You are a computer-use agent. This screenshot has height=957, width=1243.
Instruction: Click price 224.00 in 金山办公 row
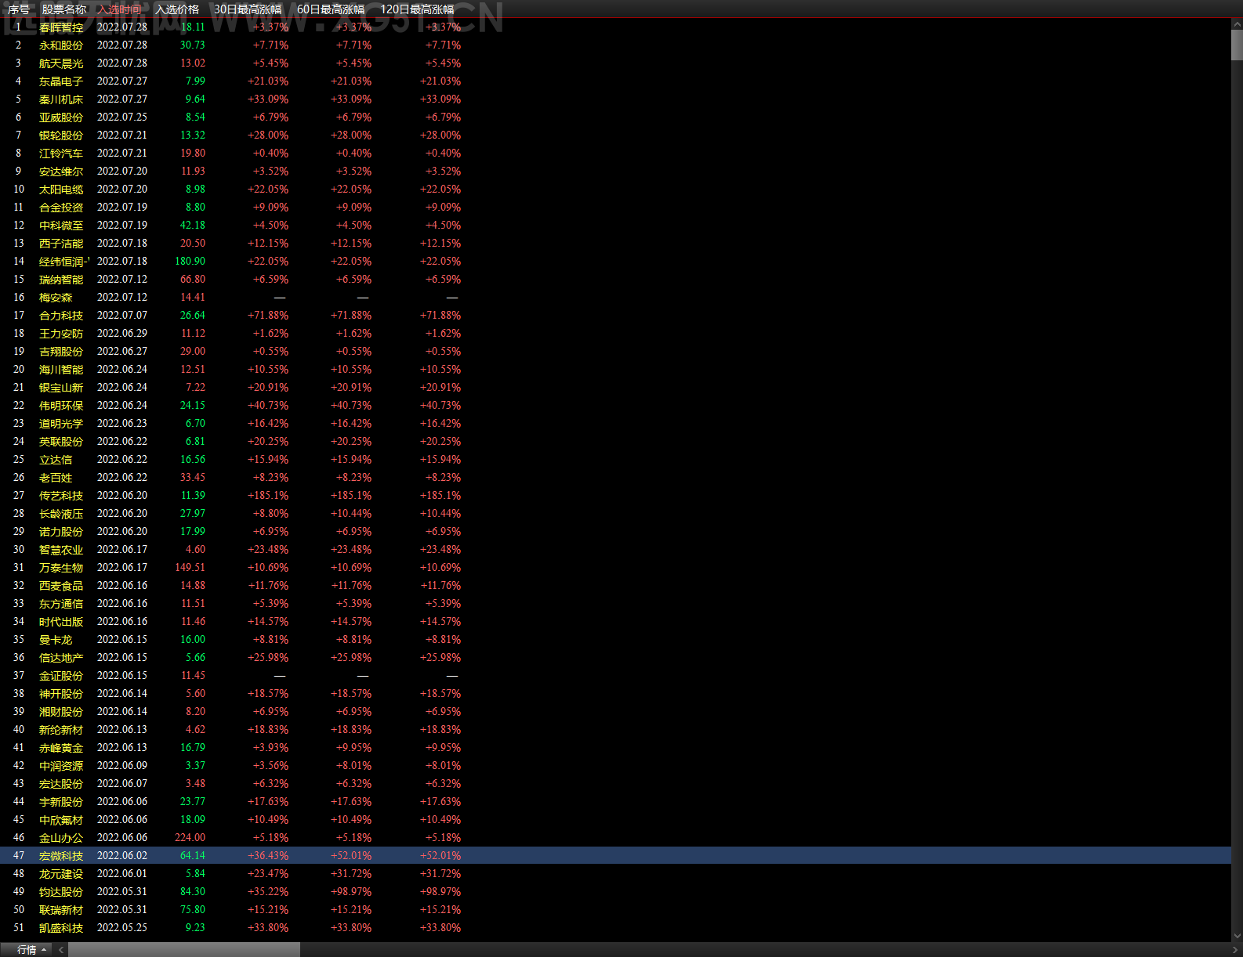pyautogui.click(x=190, y=838)
